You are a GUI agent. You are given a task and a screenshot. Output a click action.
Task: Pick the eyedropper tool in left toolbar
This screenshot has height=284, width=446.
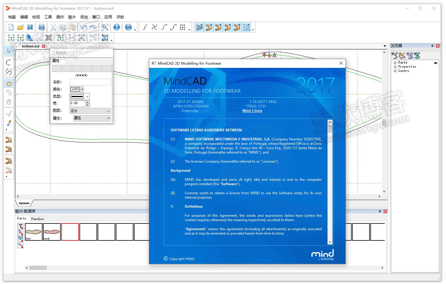[9, 123]
